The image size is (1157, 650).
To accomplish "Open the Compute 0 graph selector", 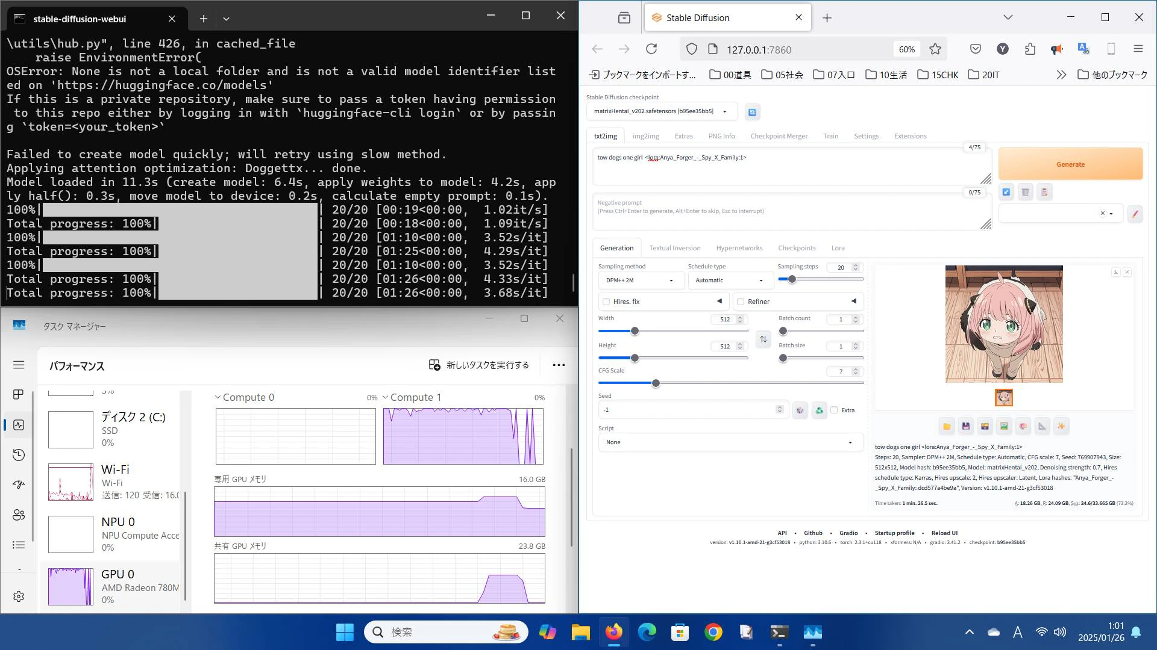I will coord(245,397).
